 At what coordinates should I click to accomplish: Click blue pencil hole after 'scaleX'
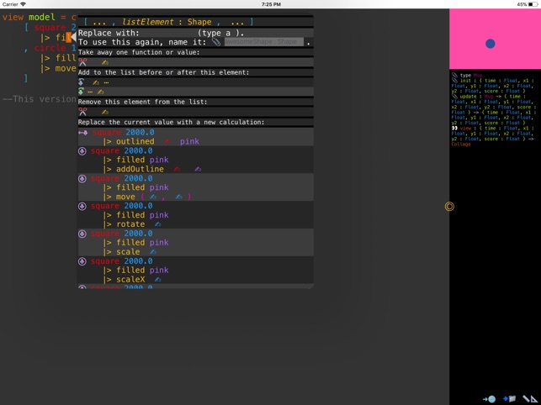coord(157,279)
